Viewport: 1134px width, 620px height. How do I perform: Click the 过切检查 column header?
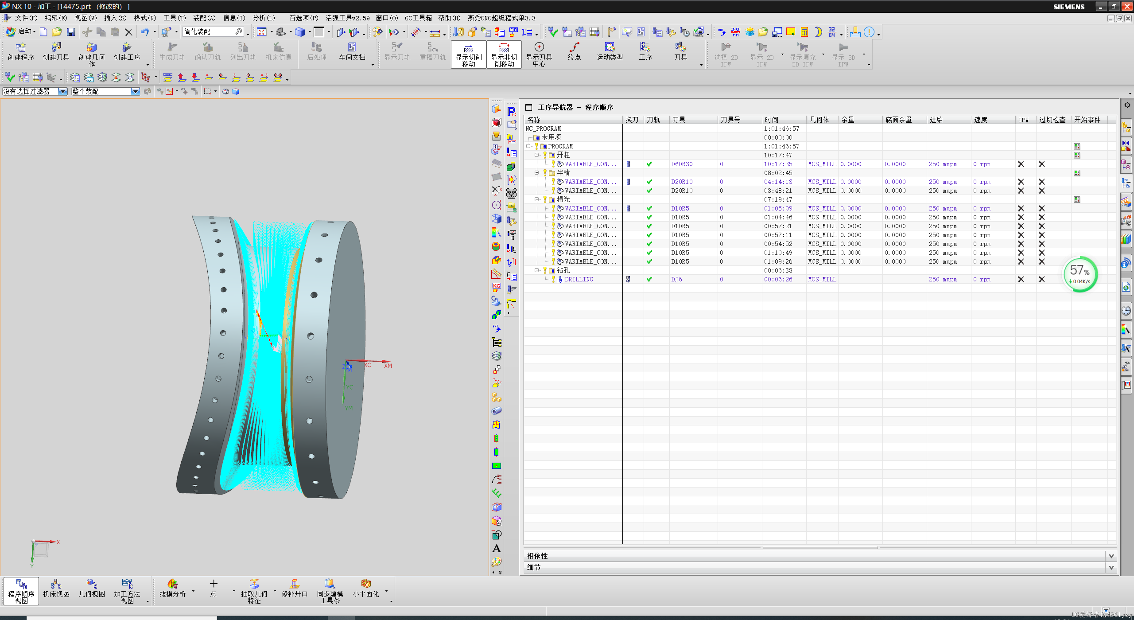[x=1053, y=120]
